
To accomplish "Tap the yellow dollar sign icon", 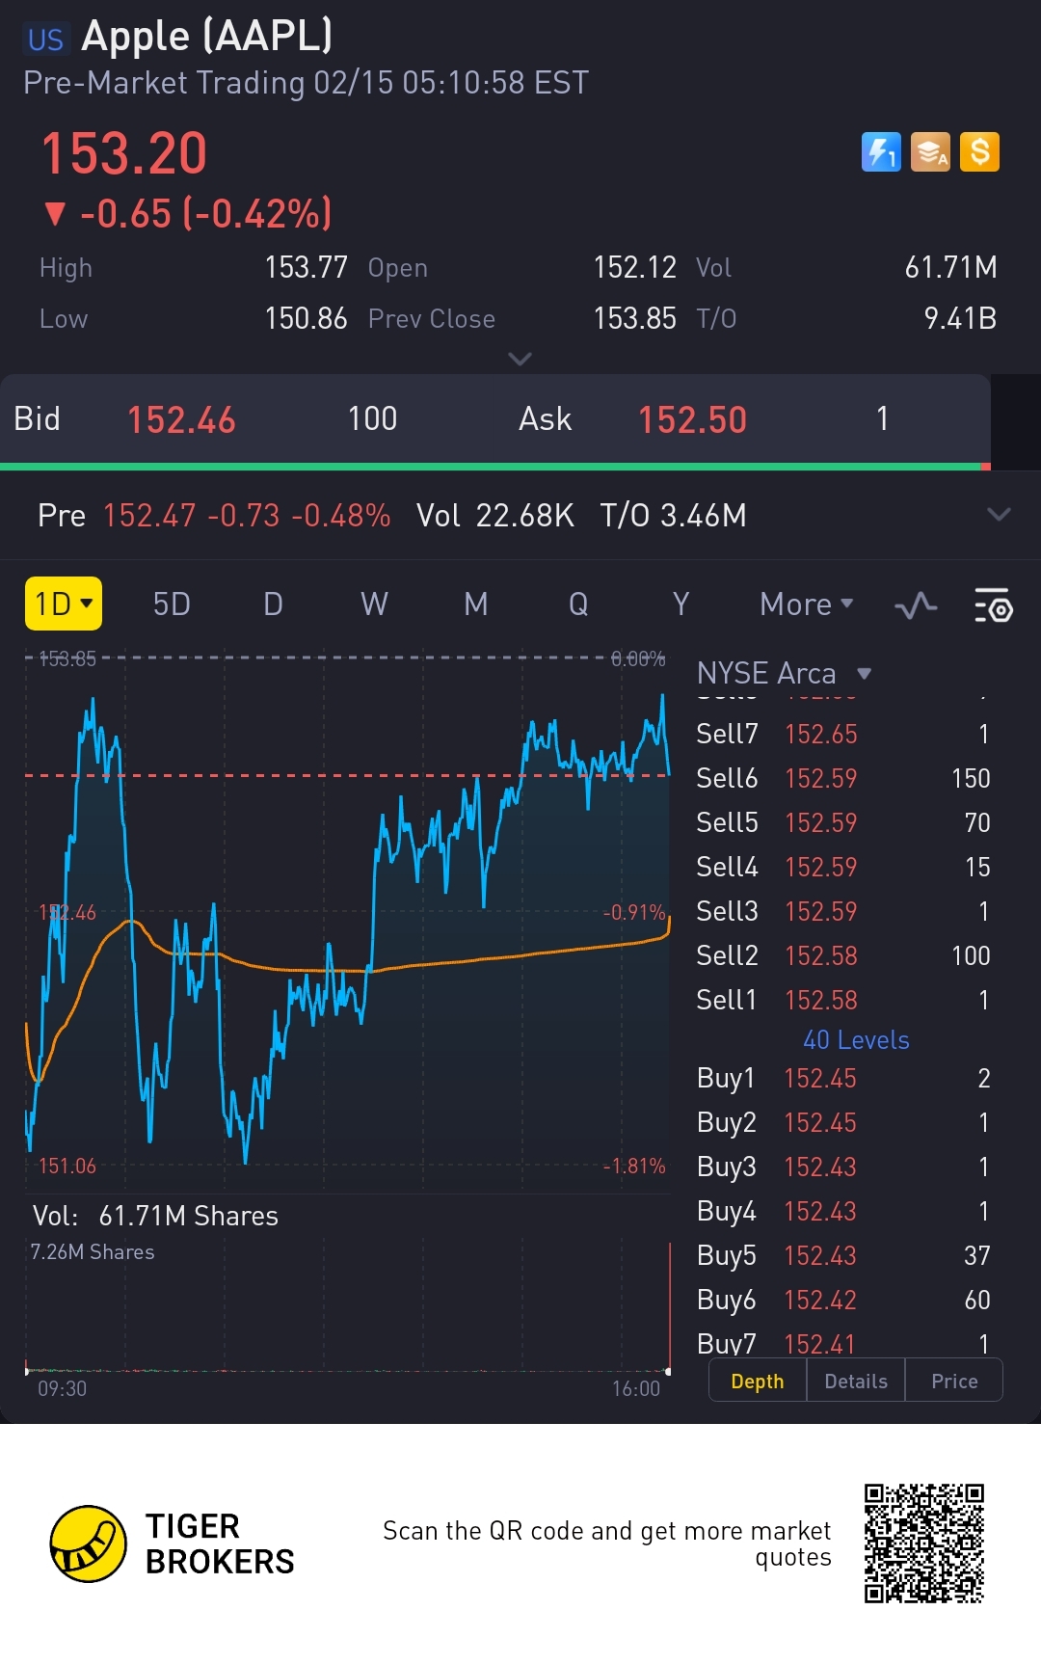I will [979, 152].
